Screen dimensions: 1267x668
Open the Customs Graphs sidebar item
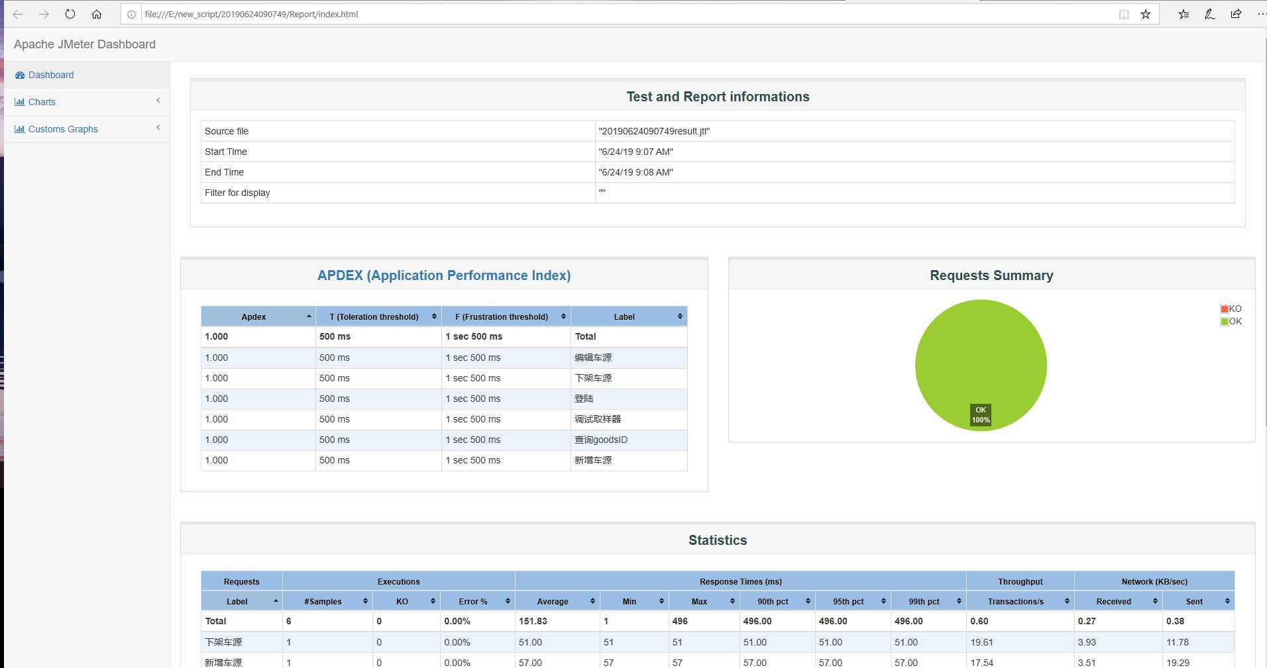point(87,129)
